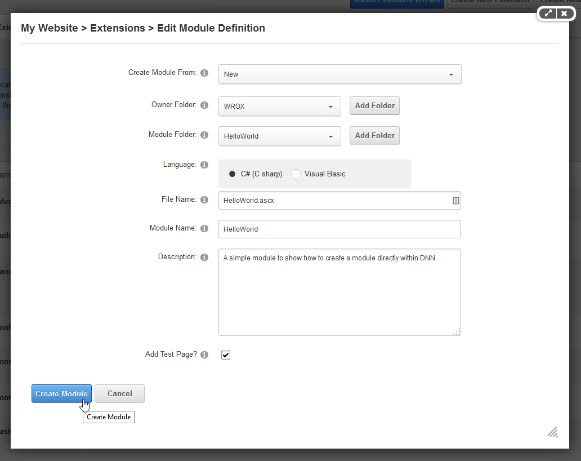Click the Description textarea resize handle
The image size is (581, 461).
click(x=457, y=332)
